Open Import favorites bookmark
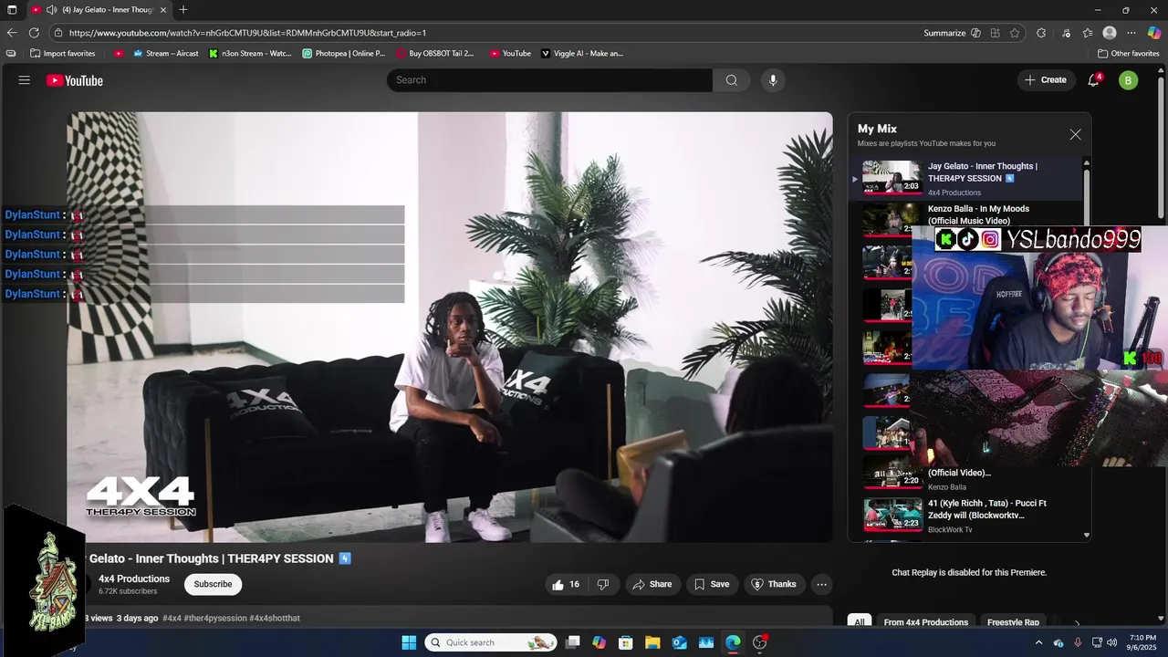1168x657 pixels. tap(63, 53)
